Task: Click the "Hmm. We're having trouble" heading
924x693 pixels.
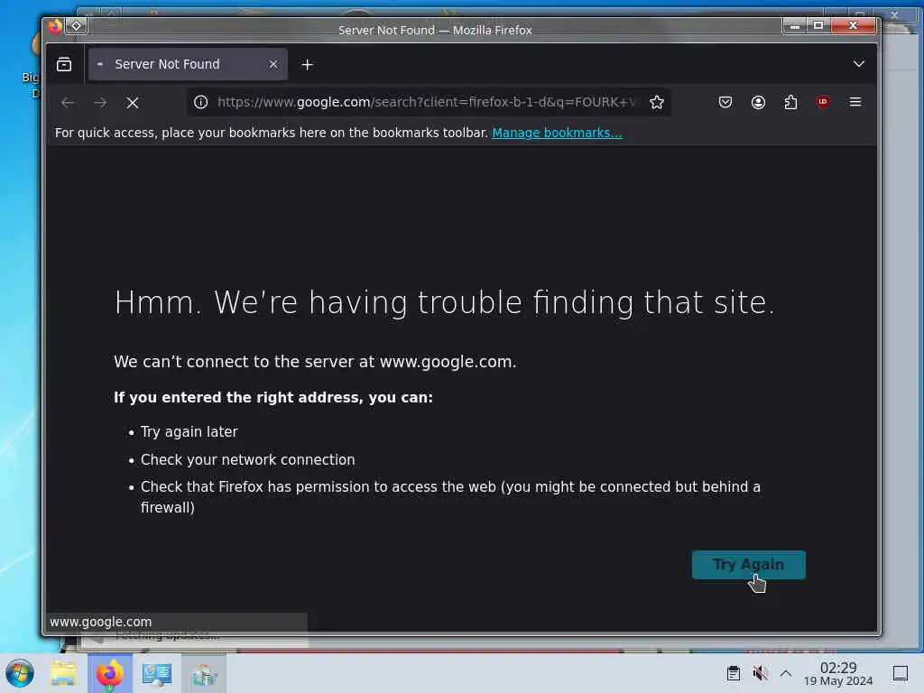Action: tap(444, 303)
